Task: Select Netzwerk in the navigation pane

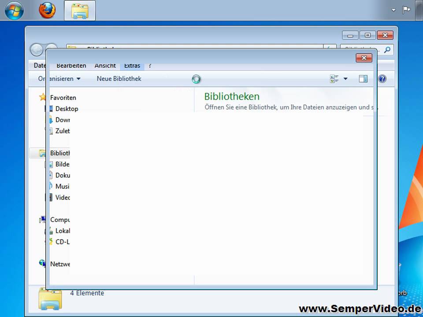Action: tap(59, 264)
